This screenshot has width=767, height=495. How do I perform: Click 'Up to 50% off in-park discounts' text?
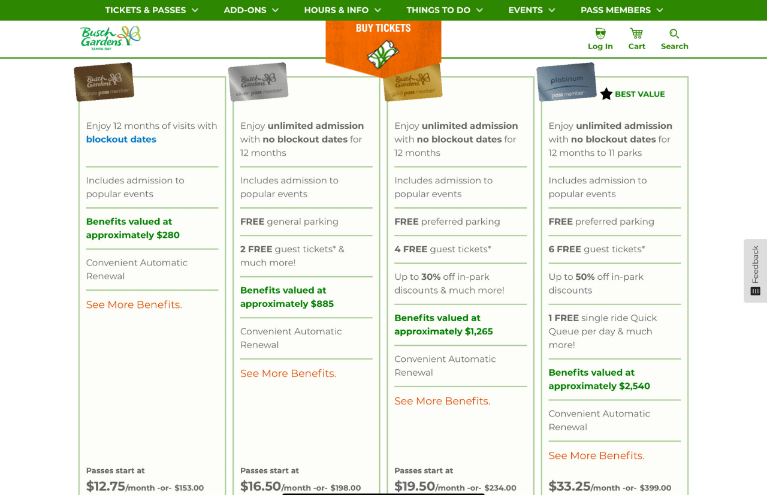(596, 283)
